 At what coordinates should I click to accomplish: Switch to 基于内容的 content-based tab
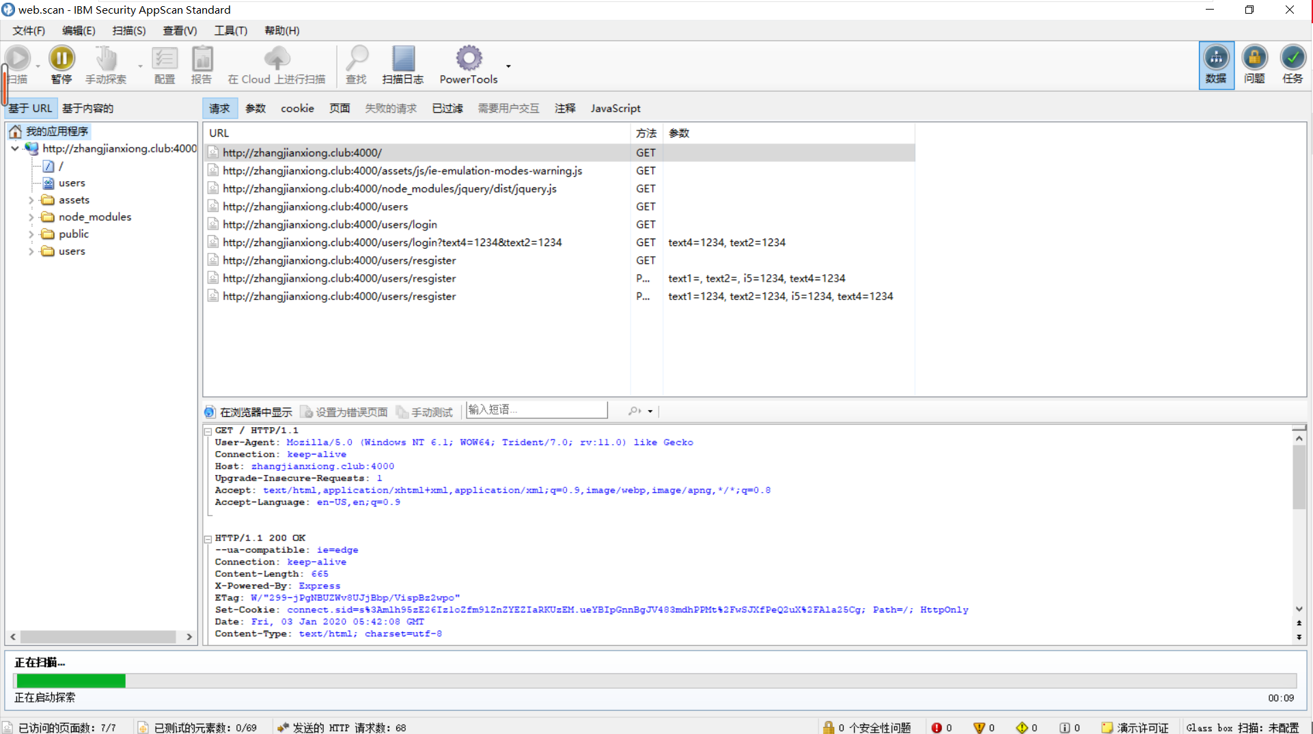[87, 109]
